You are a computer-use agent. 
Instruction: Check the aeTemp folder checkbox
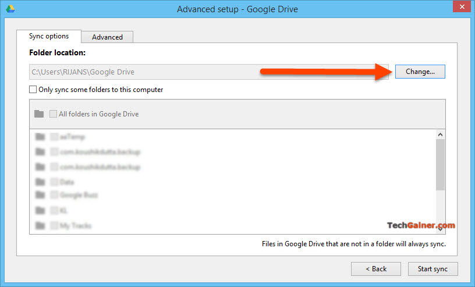[x=54, y=137]
